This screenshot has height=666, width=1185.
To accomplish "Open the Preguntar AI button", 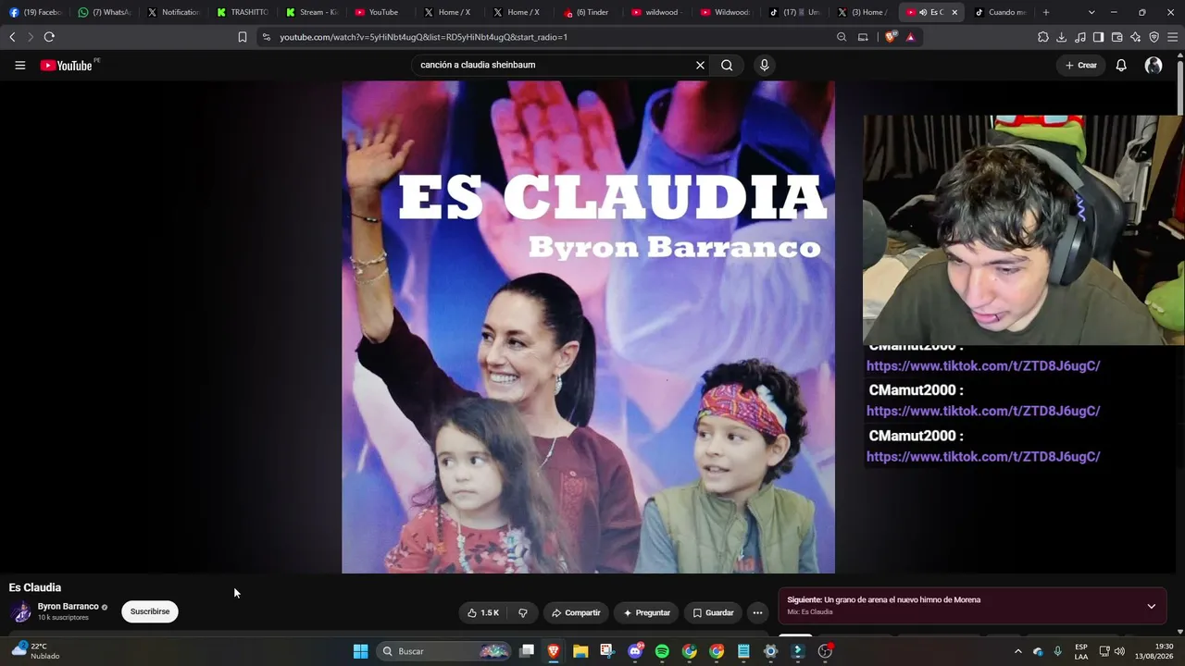I will pos(646,612).
